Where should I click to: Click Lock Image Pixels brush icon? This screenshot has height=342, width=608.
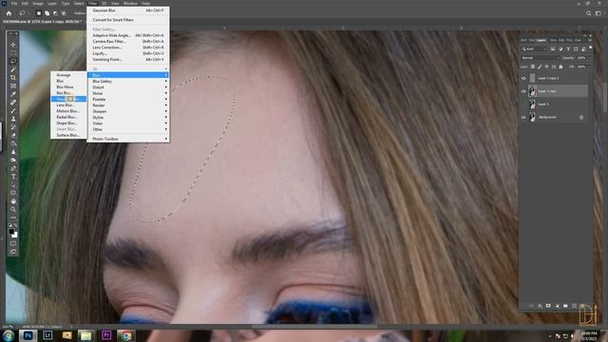click(540, 66)
